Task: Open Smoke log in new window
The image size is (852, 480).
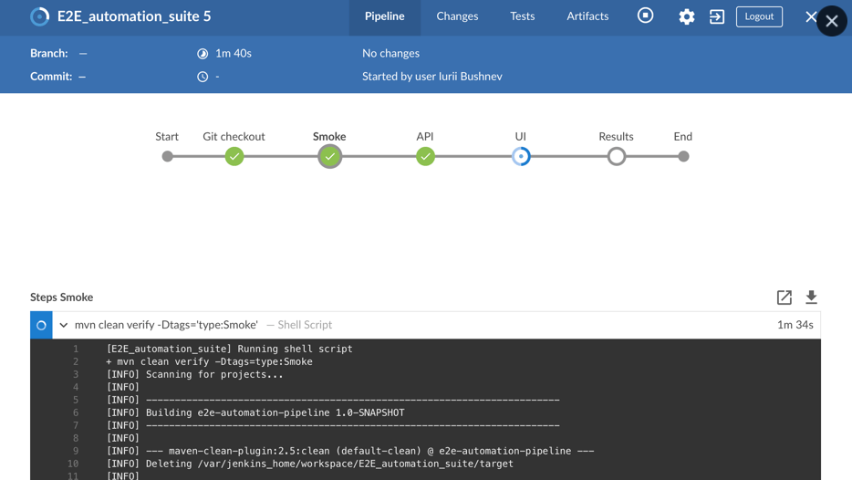Action: [x=784, y=297]
